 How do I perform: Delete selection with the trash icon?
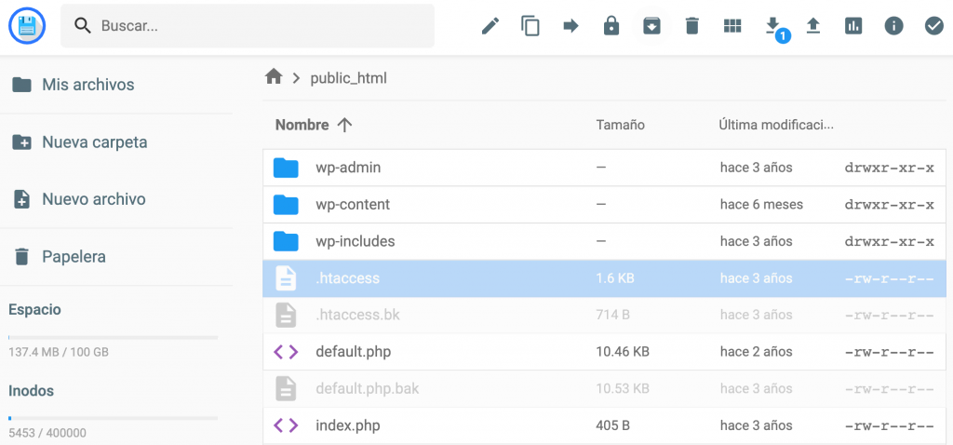tap(692, 26)
